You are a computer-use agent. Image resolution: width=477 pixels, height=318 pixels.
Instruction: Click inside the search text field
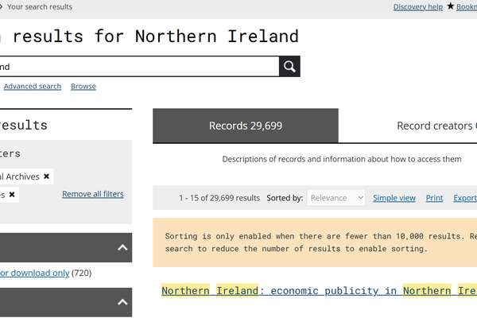click(x=139, y=66)
